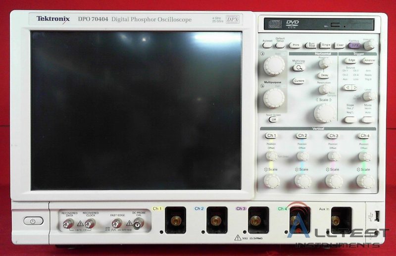
Task: Toggle the Ch 2 vertical button
Action: [302, 136]
